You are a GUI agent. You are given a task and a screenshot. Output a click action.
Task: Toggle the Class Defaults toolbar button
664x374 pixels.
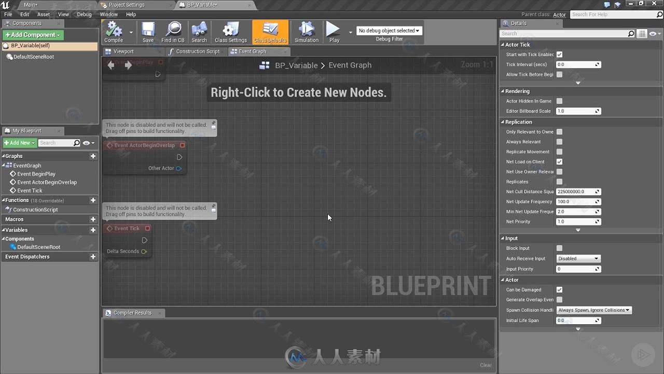(270, 32)
